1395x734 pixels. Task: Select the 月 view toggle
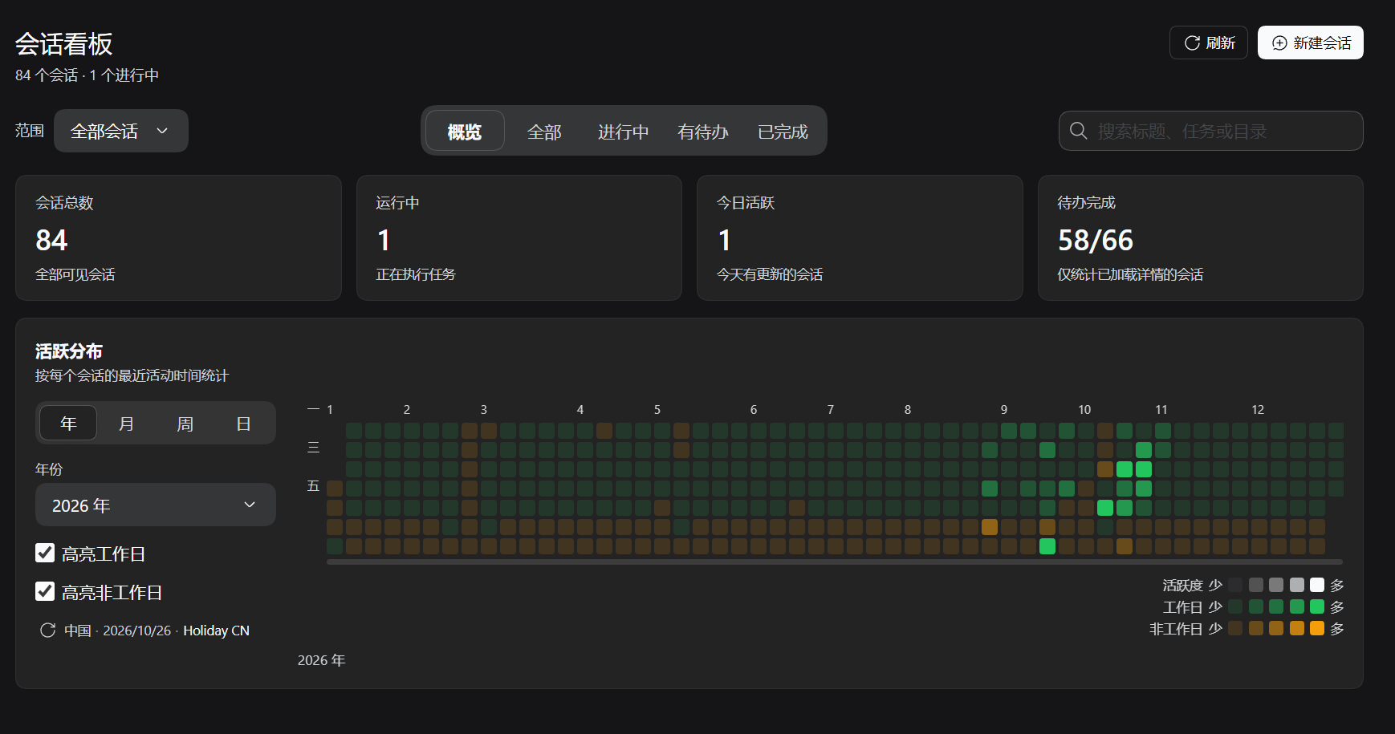pyautogui.click(x=126, y=423)
